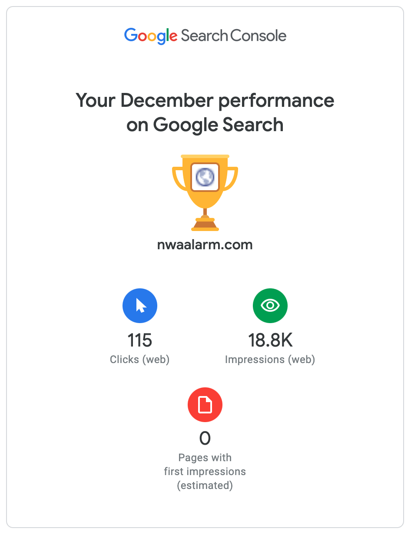This screenshot has width=411, height=535.
Task: Click the "Clicks (web)" label
Action: point(140,360)
